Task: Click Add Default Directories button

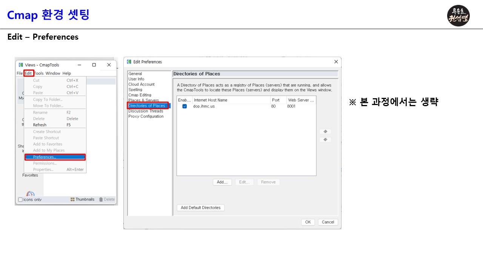Action: click(x=201, y=208)
